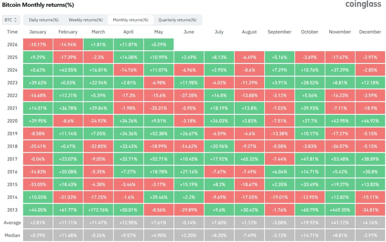Open the Quarterly returns(%) tab
This screenshot has width=386, height=242.
(177, 20)
